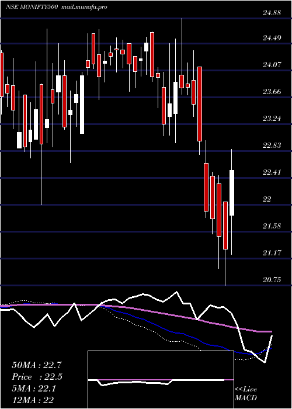The height and width of the screenshot is (409, 292).
Task: Select the 20.75 price axis label
Action: [272, 280]
